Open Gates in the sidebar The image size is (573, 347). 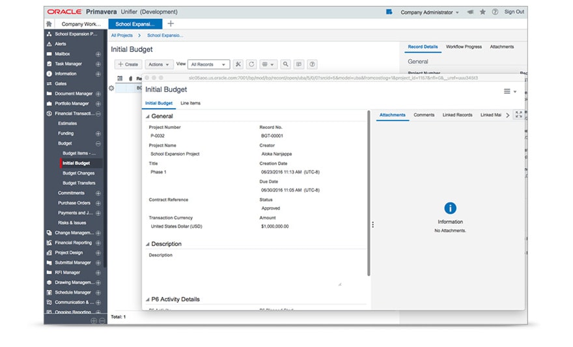click(61, 83)
